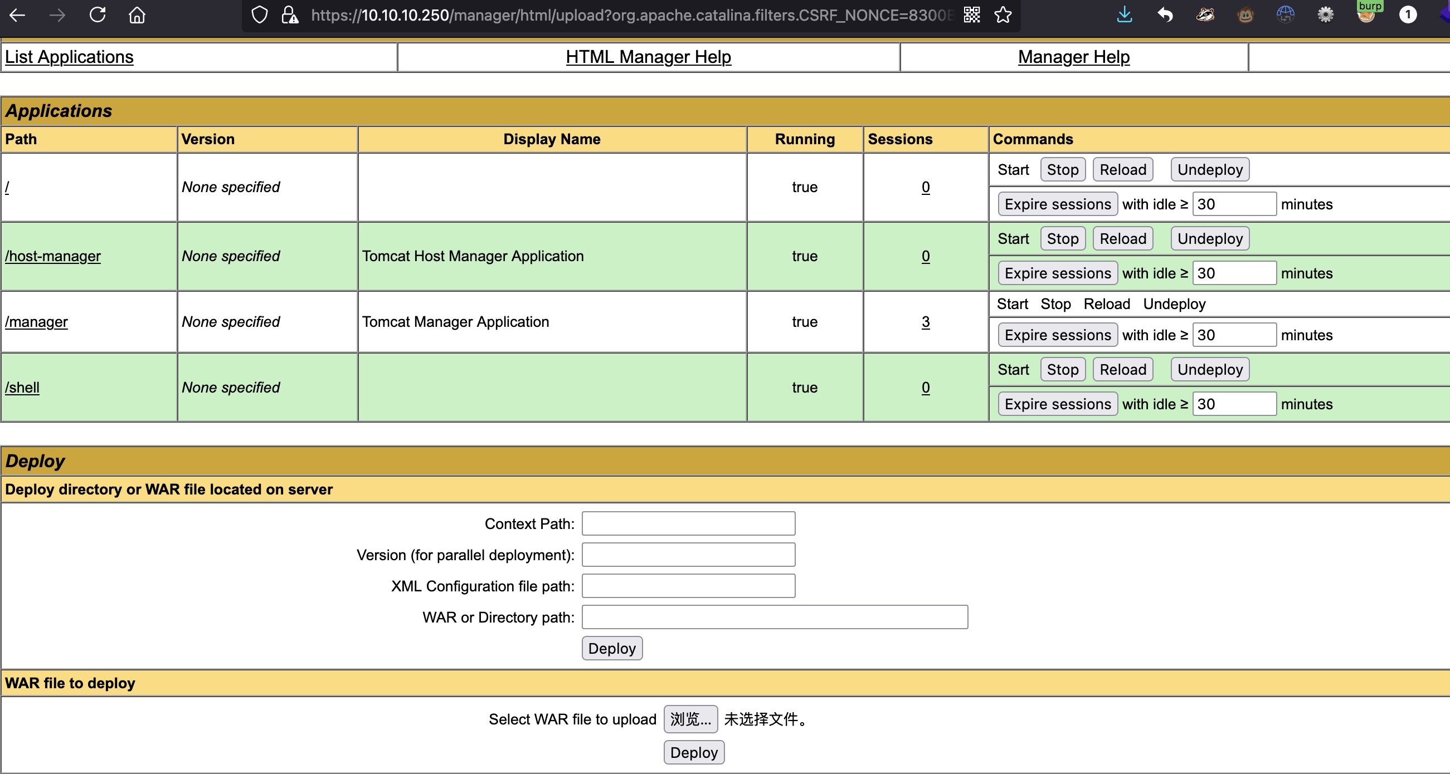Reload the root / application
Image resolution: width=1450 pixels, height=774 pixels.
[x=1122, y=170]
